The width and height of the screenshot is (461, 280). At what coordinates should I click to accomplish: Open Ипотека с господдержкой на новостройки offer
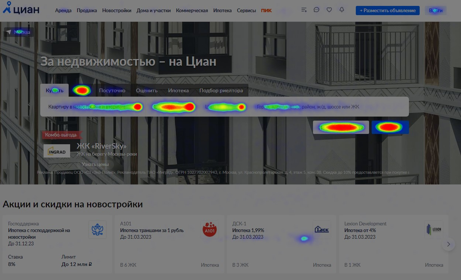[x=39, y=234]
